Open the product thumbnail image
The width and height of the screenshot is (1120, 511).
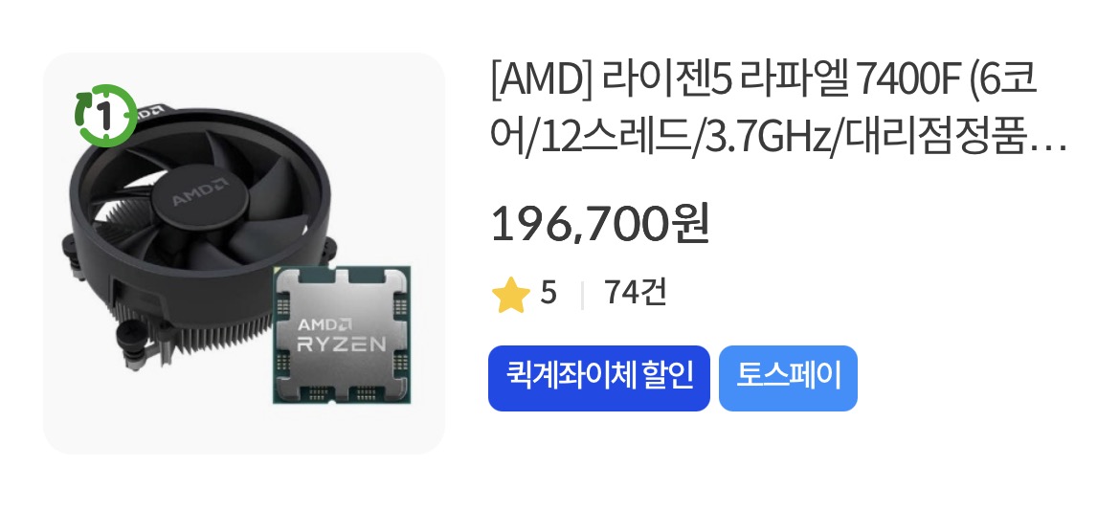tap(243, 254)
